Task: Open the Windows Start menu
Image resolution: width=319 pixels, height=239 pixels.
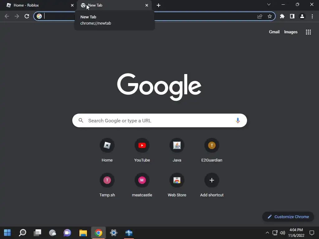Action: click(x=7, y=233)
